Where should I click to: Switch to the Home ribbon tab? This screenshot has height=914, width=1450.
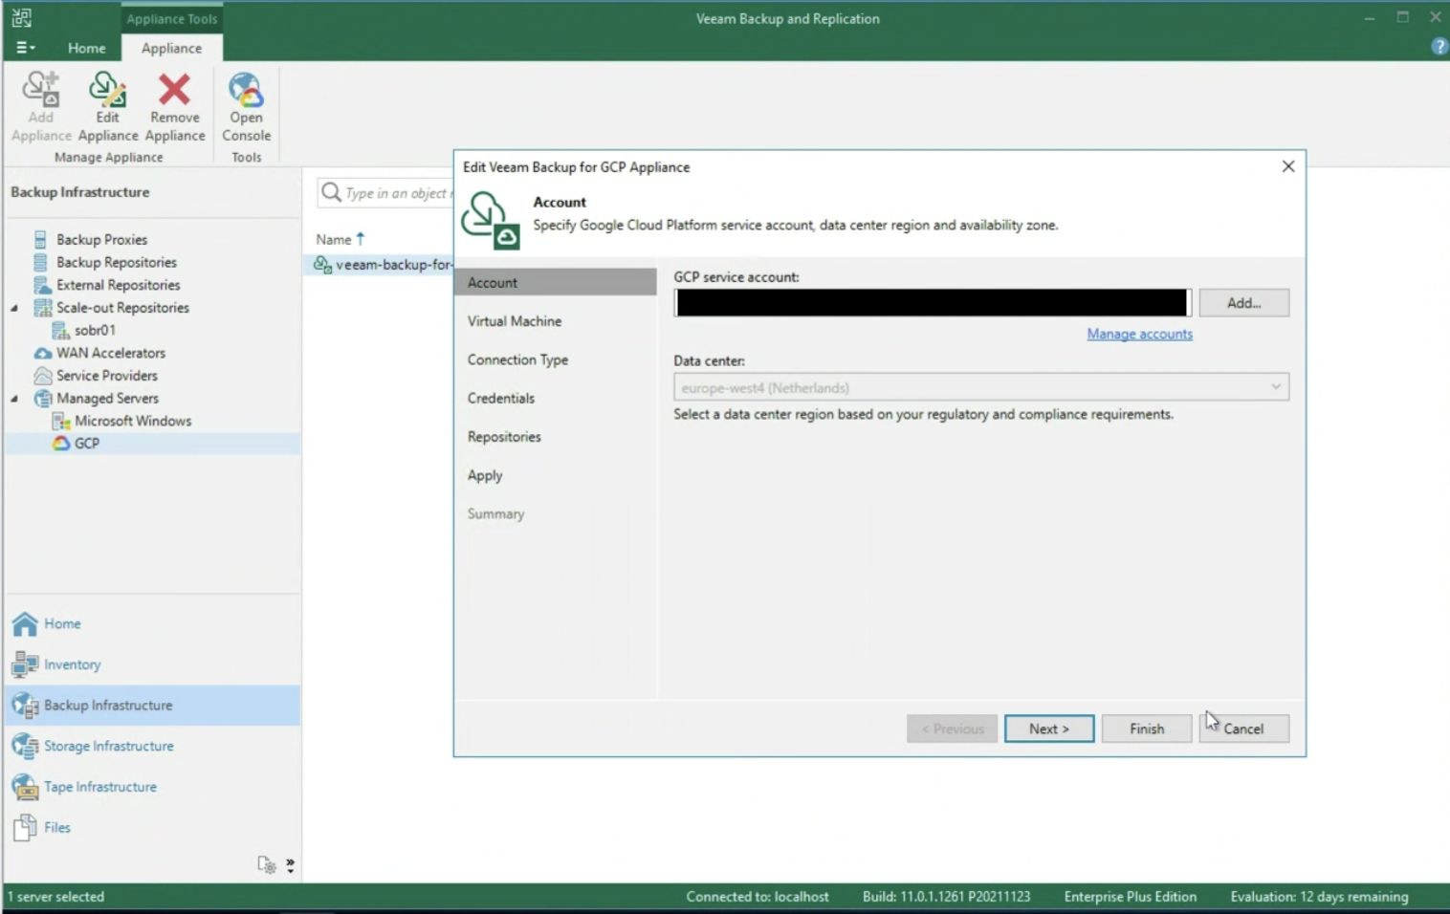(87, 48)
